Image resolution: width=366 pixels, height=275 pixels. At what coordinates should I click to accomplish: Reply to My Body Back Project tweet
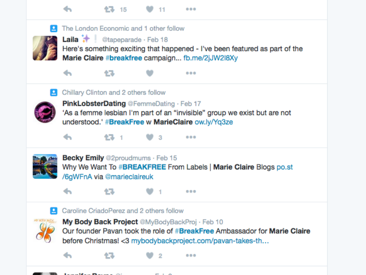[67, 255]
